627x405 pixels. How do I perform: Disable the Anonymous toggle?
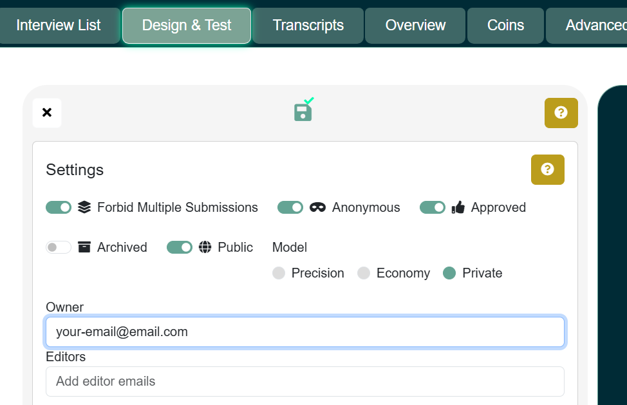pyautogui.click(x=290, y=207)
